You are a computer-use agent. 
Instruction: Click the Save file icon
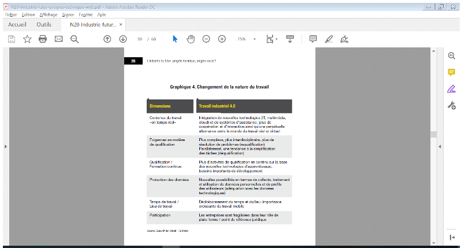click(12, 39)
